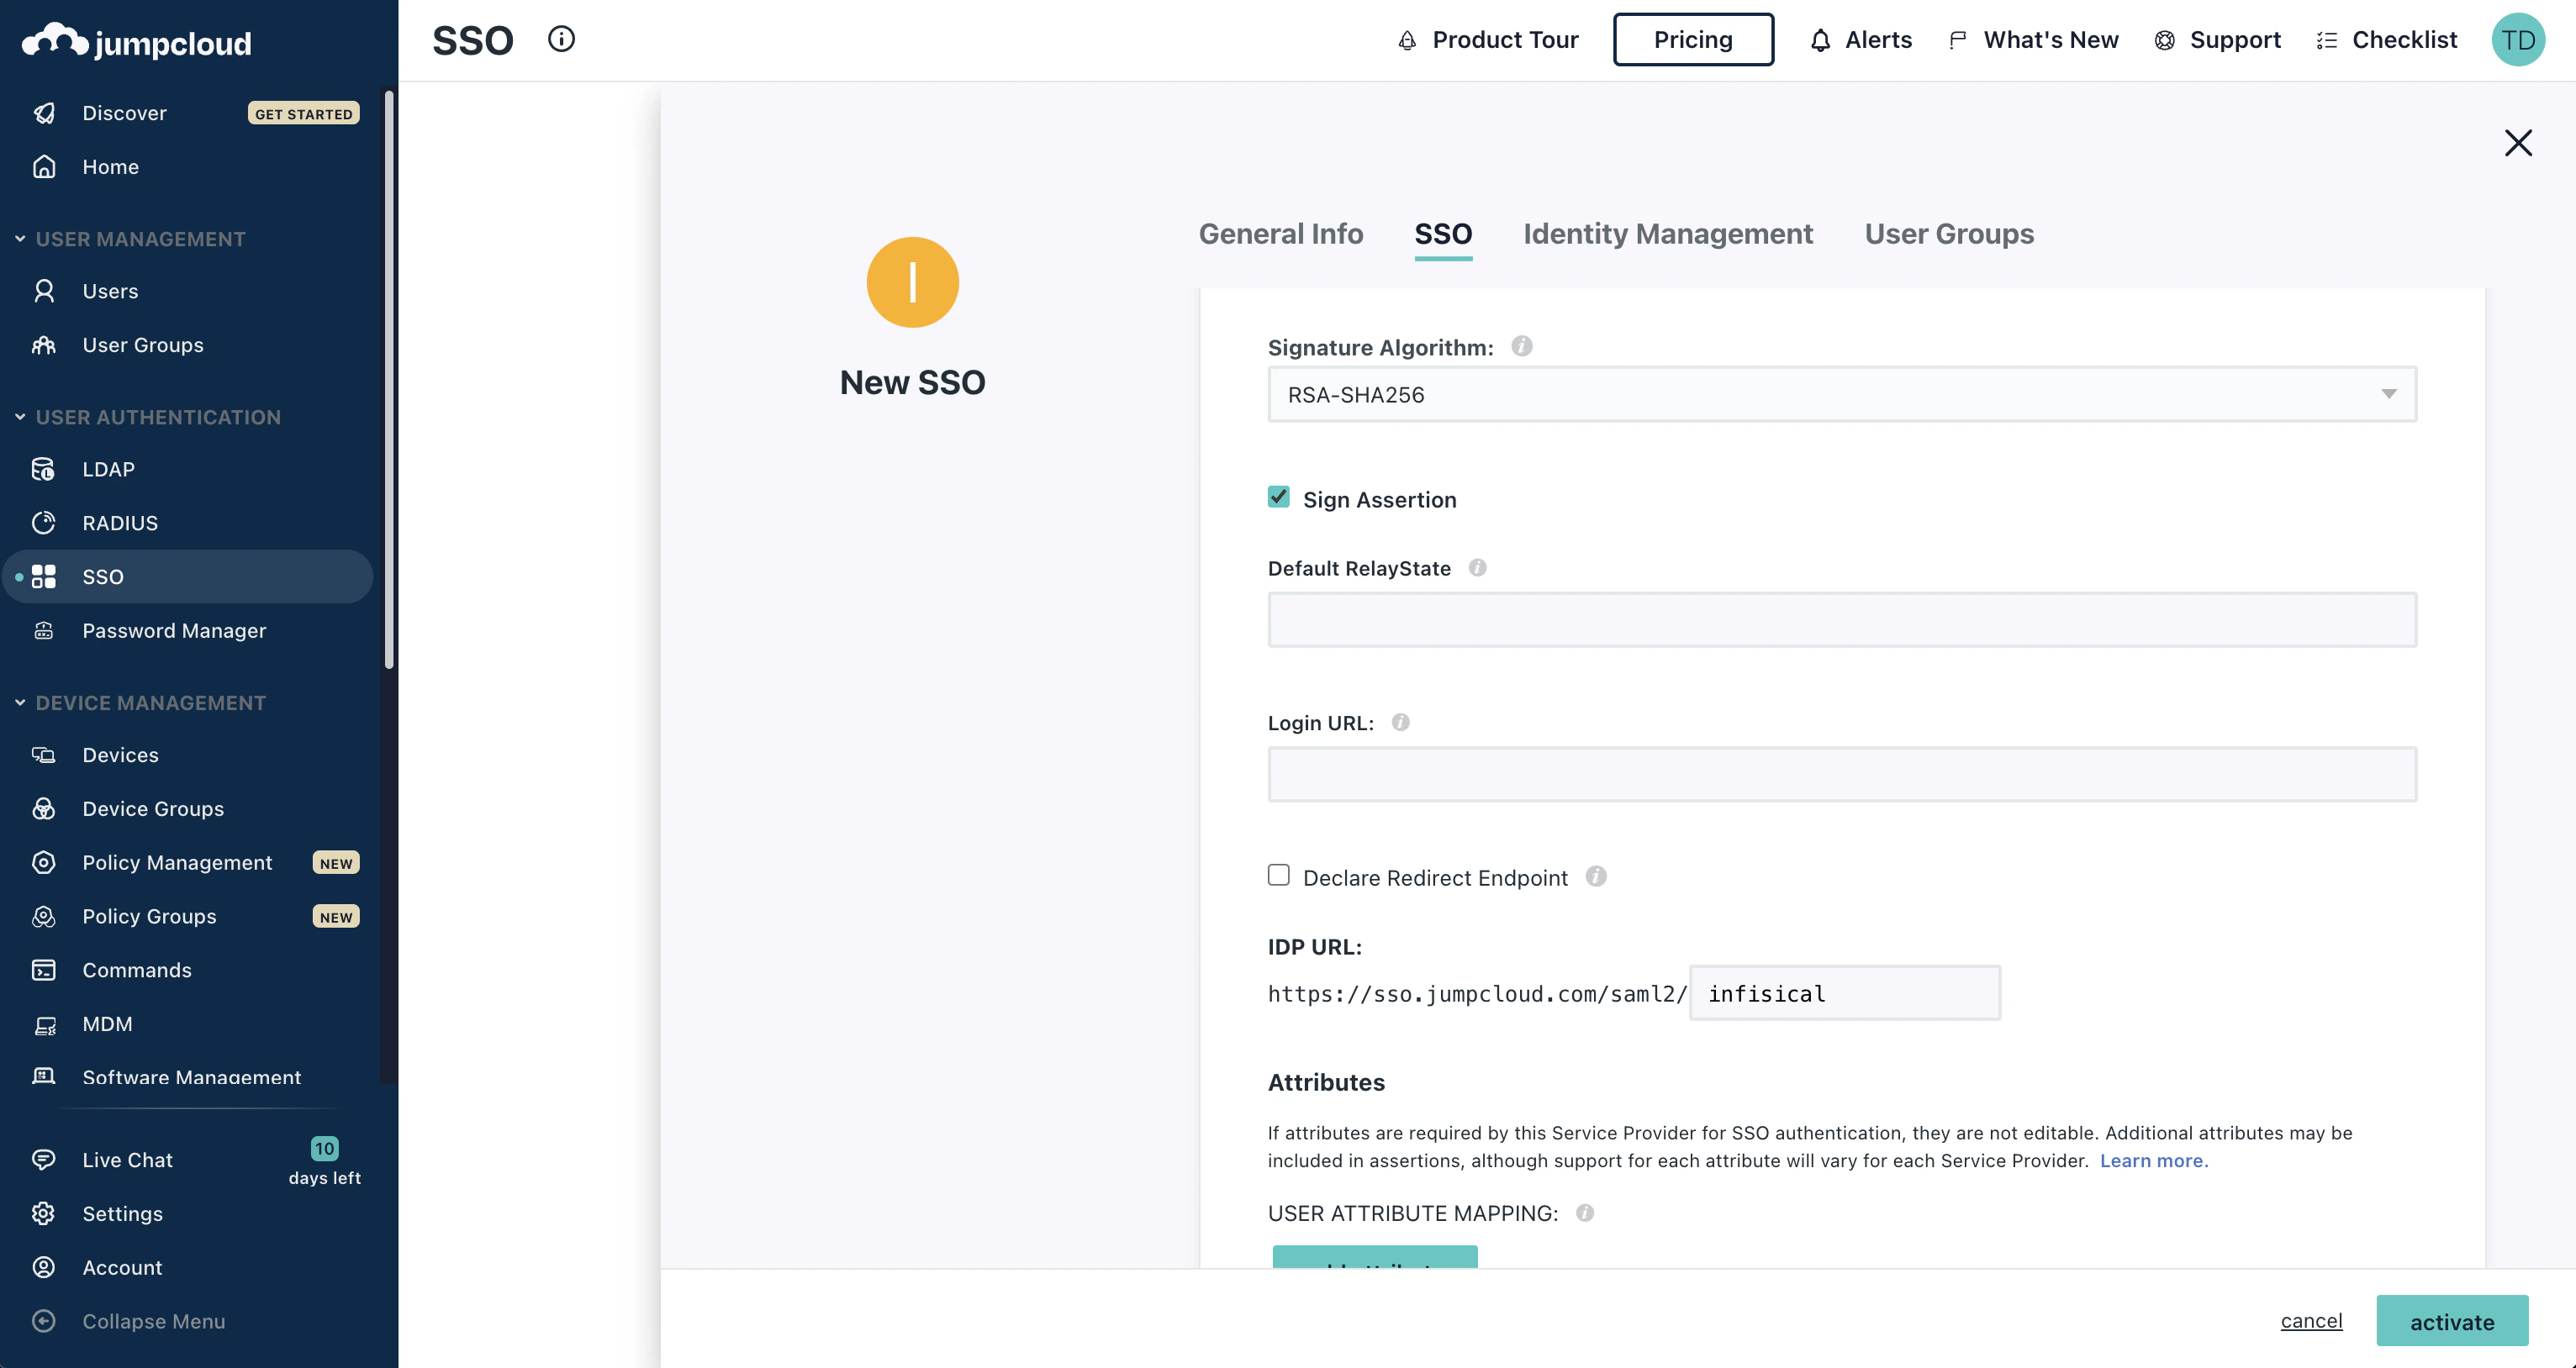Open Devices sidebar icon
The width and height of the screenshot is (2576, 1368).
pos(44,755)
